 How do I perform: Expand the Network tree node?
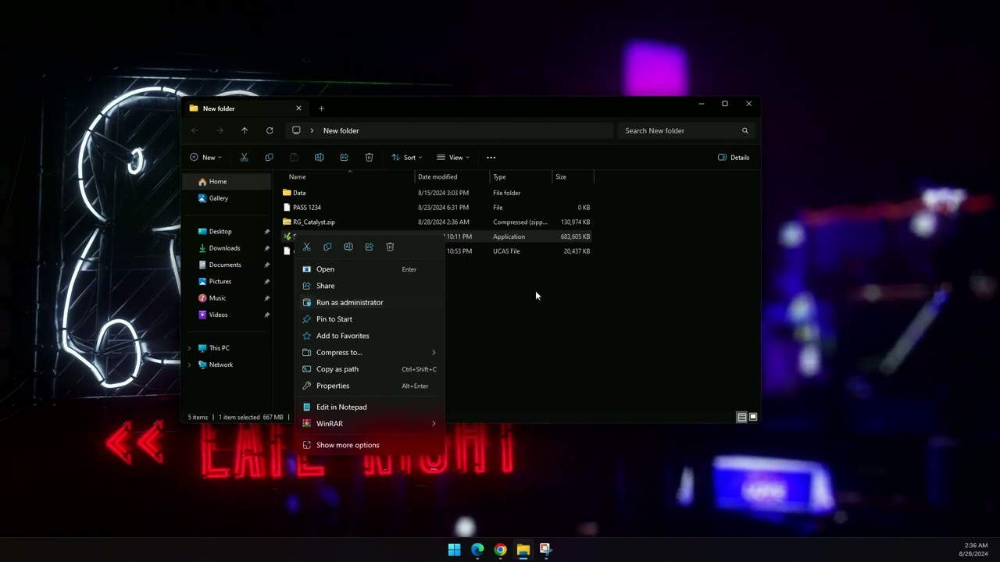coord(189,365)
